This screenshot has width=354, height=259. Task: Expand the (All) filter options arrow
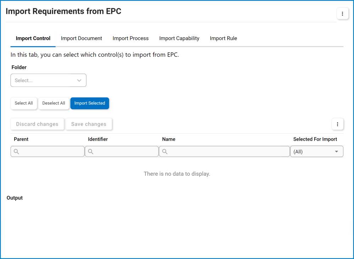click(337, 151)
